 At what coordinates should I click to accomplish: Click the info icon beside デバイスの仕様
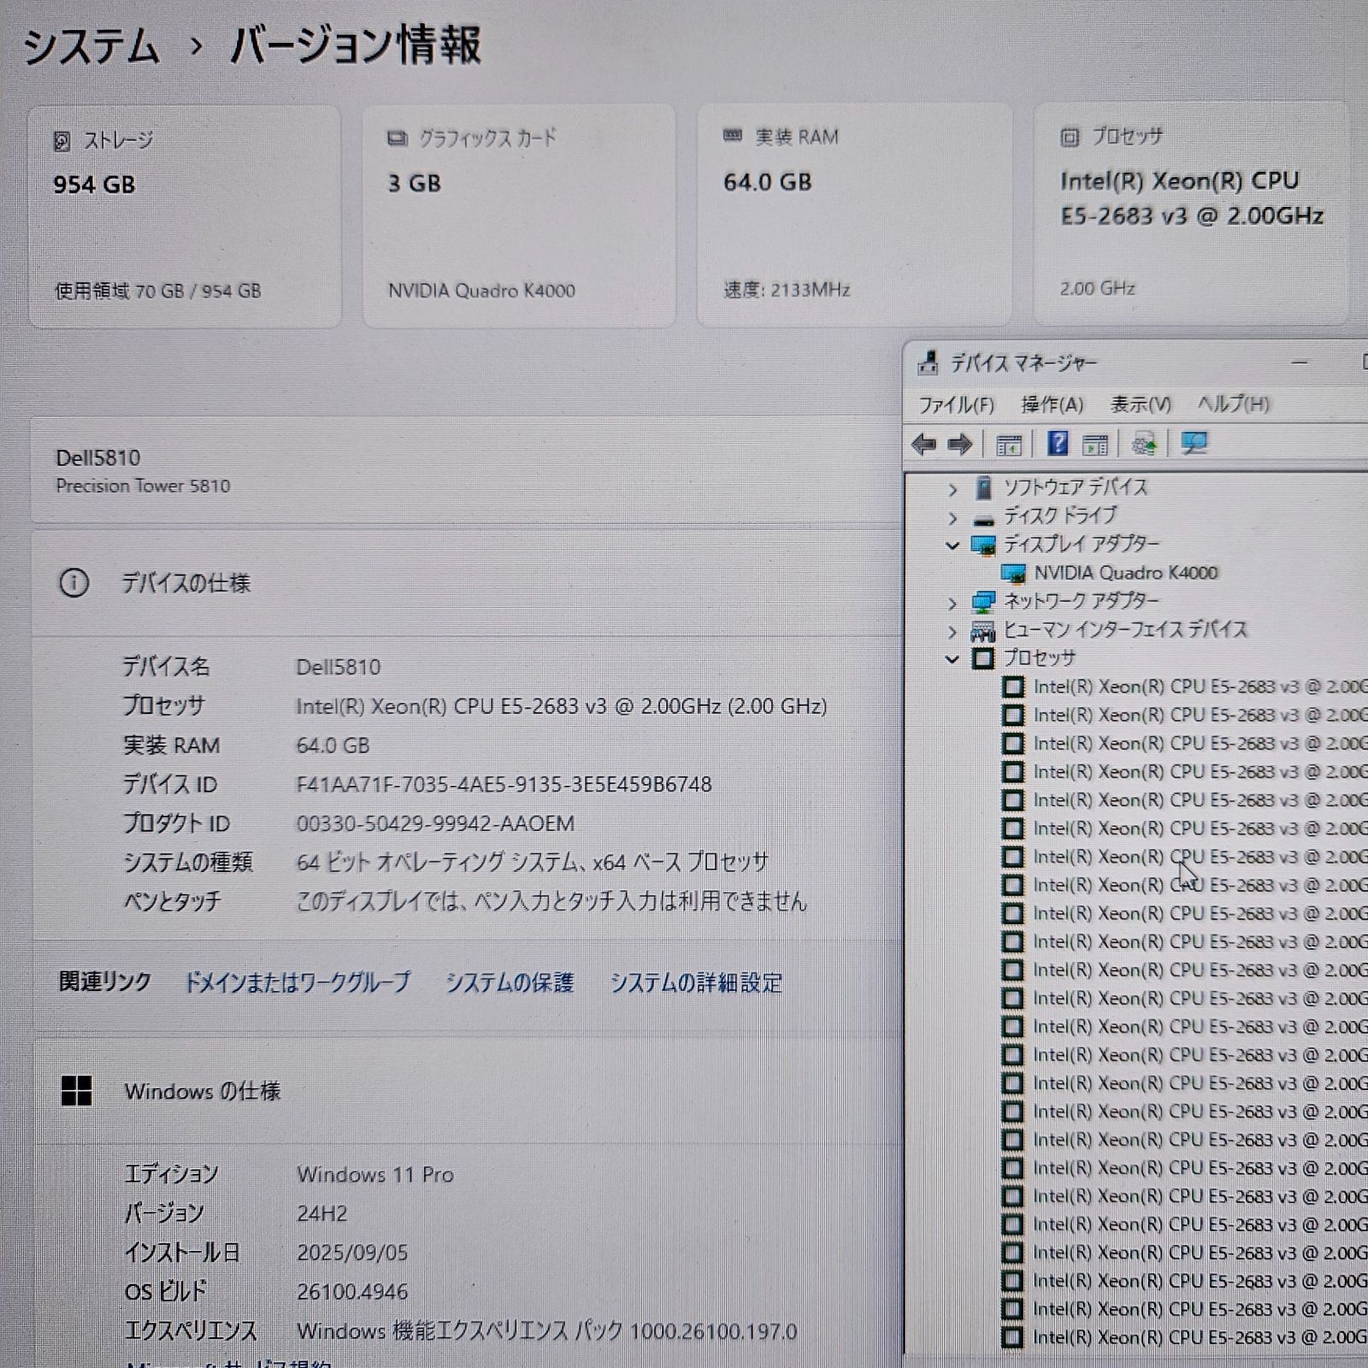tap(74, 583)
